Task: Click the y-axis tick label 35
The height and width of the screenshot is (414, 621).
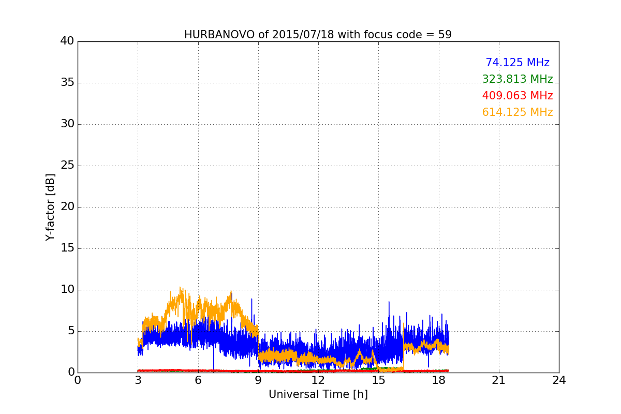Action: click(67, 83)
